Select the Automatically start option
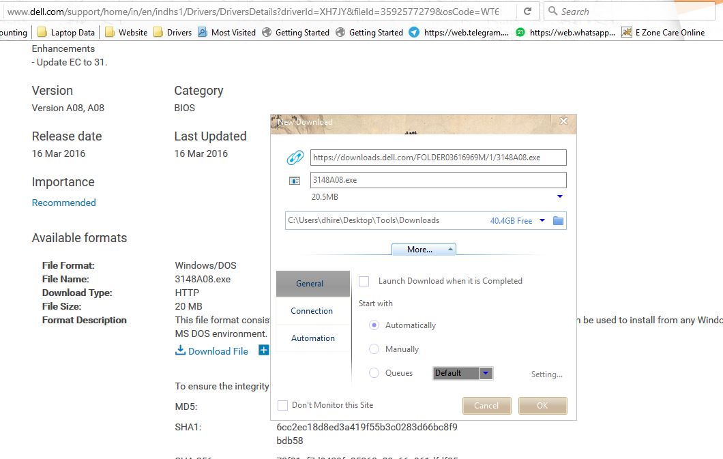 point(374,325)
